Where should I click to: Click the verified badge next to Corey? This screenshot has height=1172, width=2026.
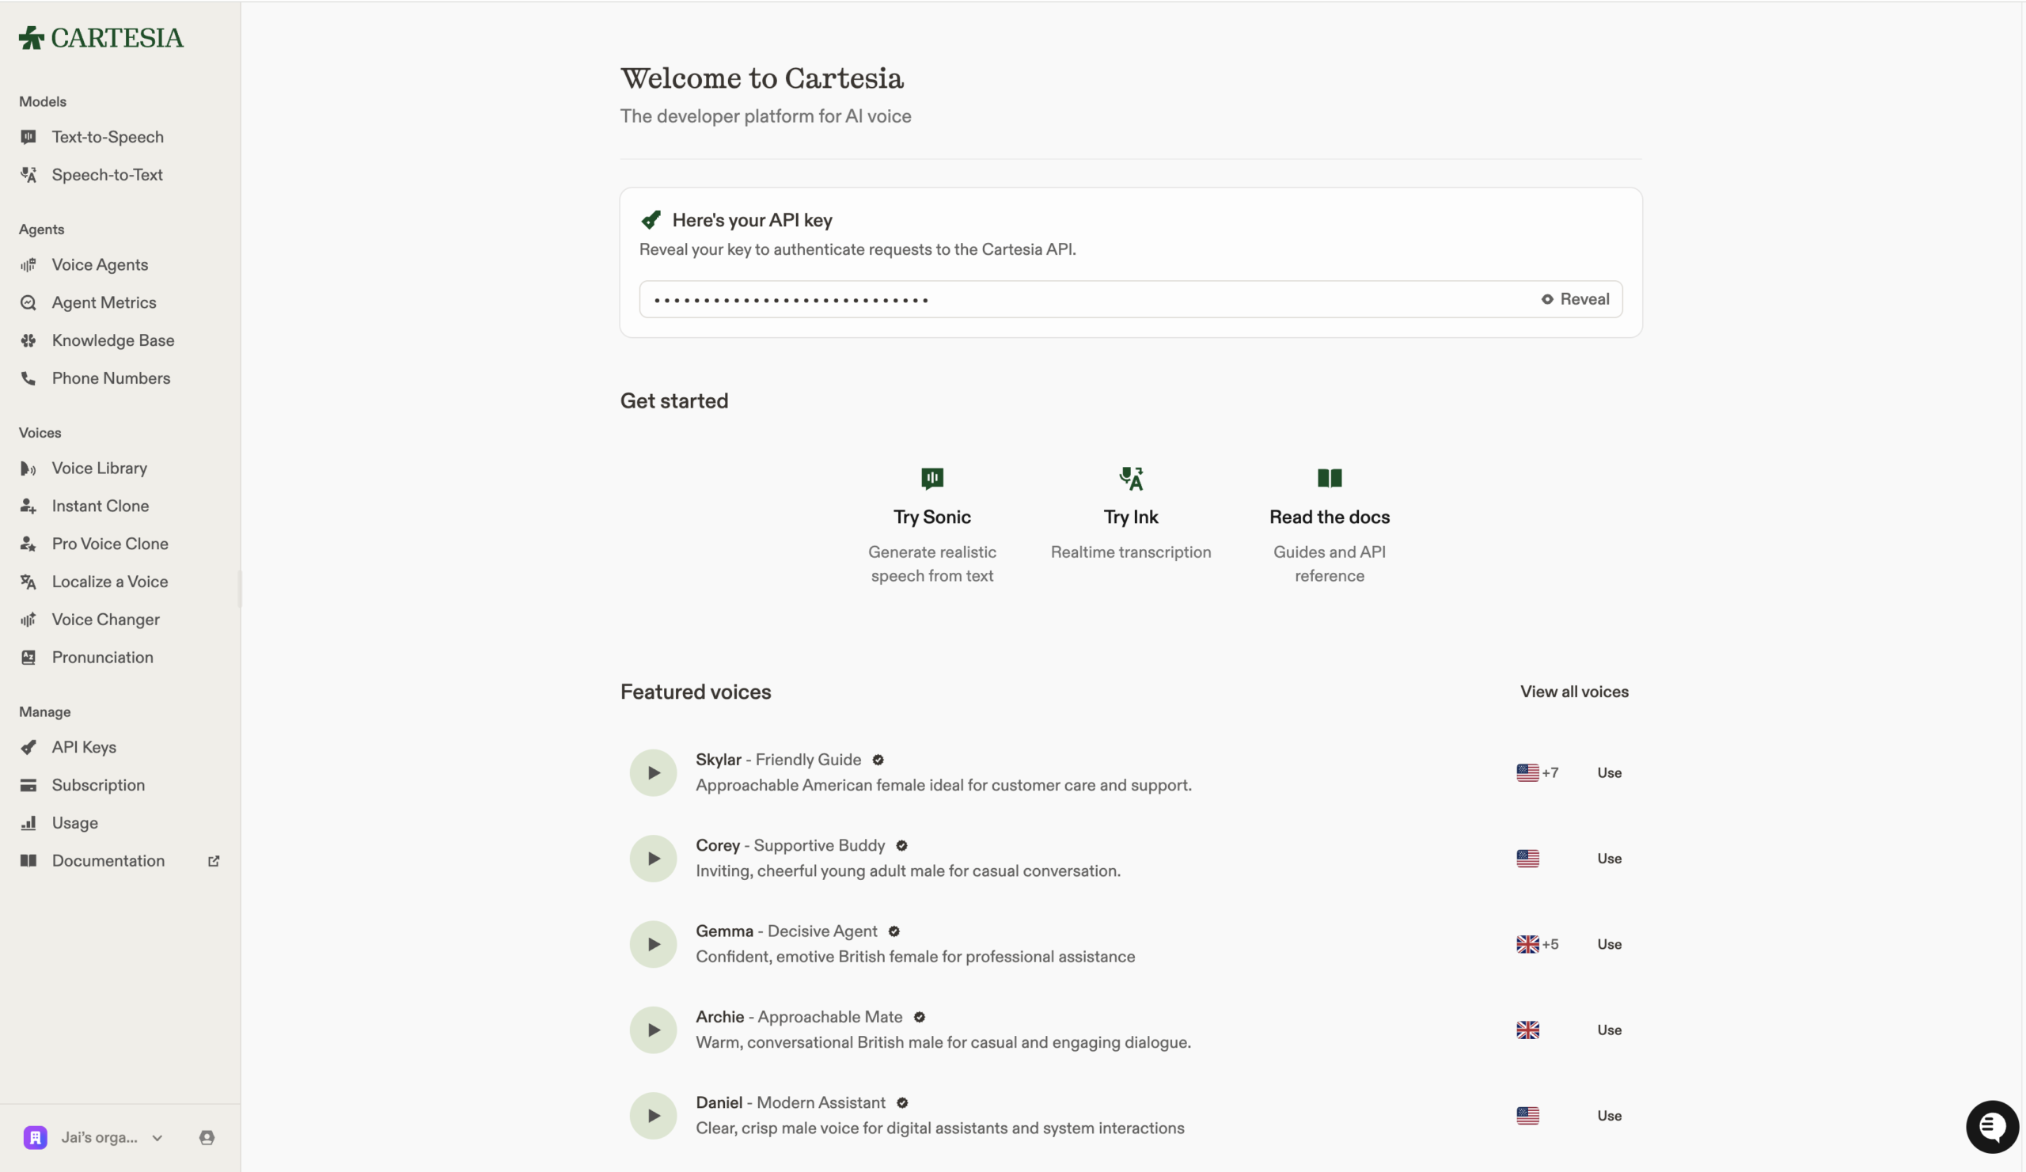tap(901, 846)
